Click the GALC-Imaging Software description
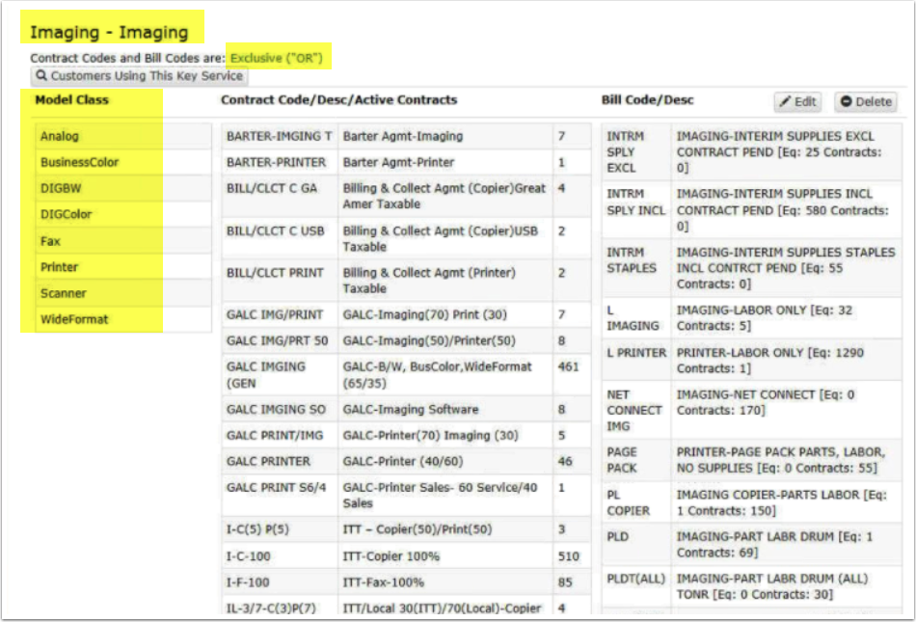This screenshot has height=622, width=916. click(410, 410)
